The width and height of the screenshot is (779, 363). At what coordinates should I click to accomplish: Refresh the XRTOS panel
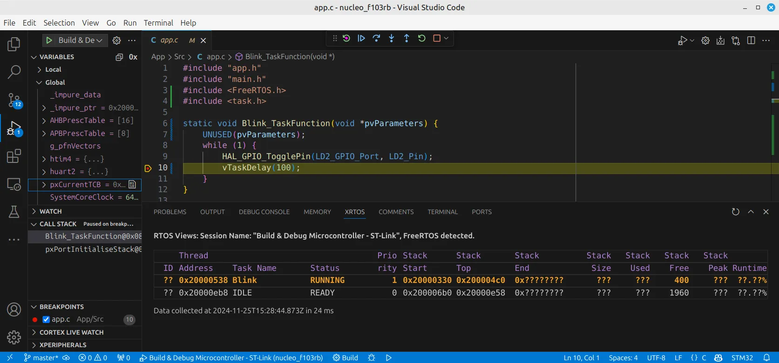[736, 212]
